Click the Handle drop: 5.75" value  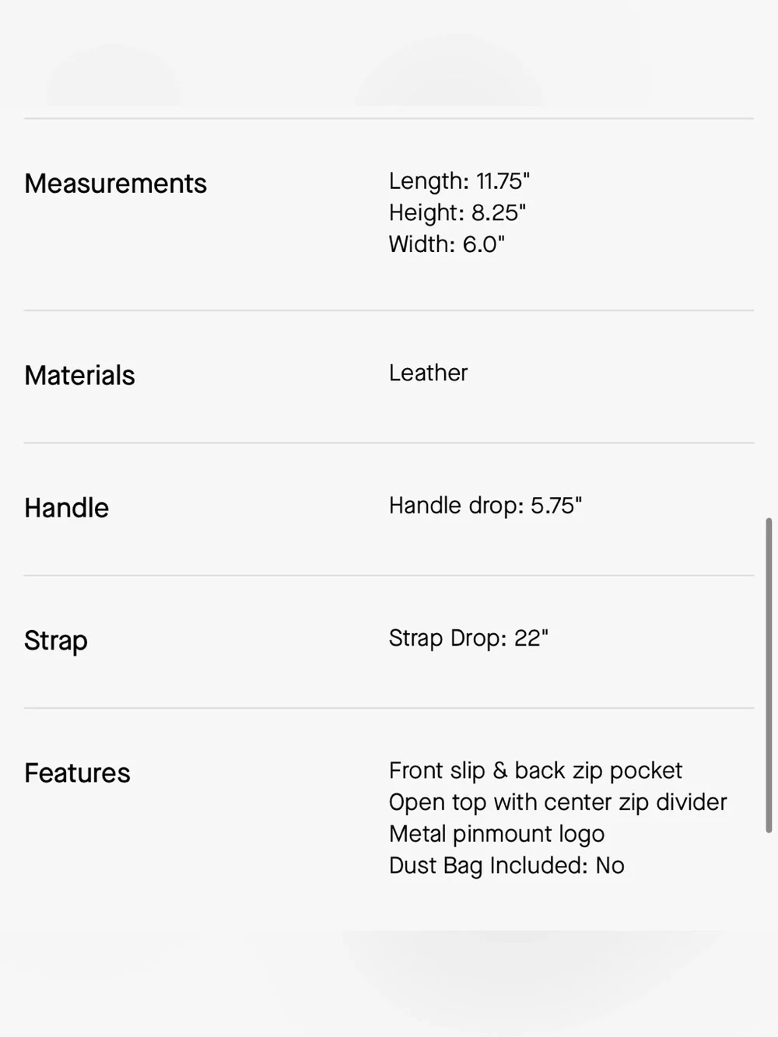(x=485, y=506)
